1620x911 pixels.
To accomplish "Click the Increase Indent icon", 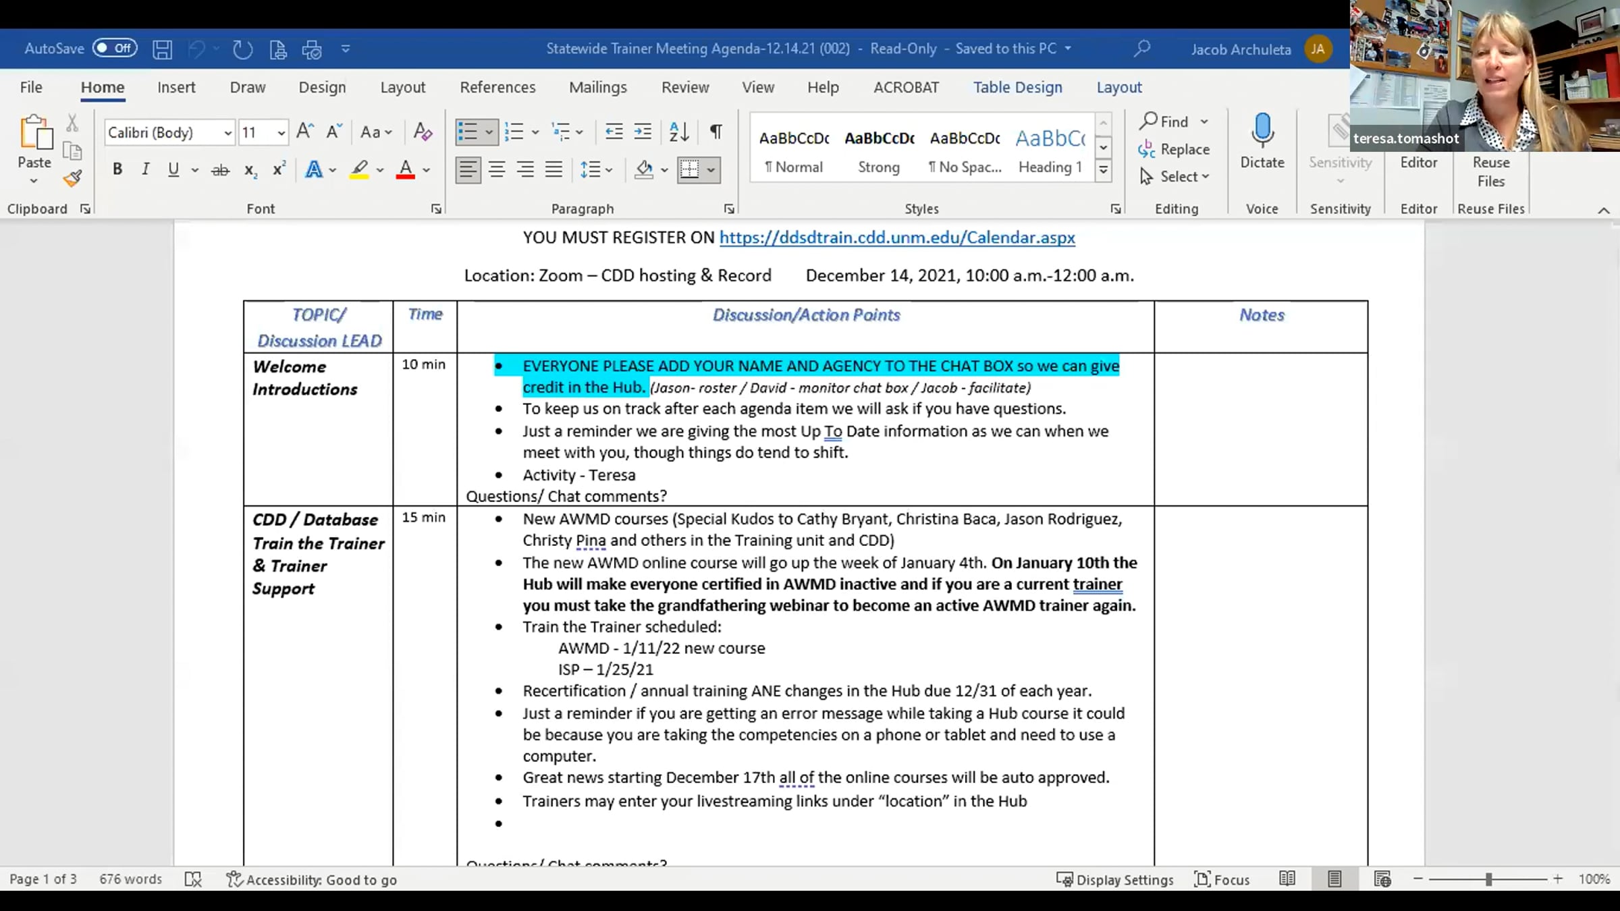I will [x=643, y=132].
